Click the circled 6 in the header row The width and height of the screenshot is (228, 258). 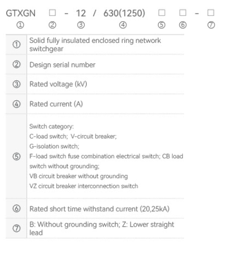click(183, 25)
